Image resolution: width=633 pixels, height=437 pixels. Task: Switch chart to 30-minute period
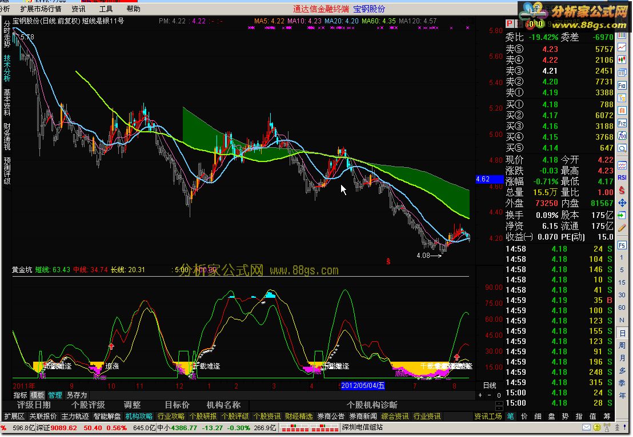click(622, 295)
